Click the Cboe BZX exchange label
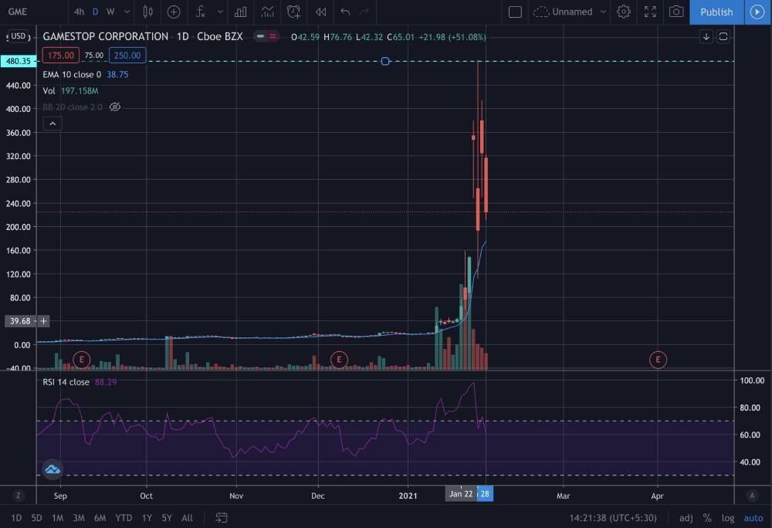 point(219,36)
